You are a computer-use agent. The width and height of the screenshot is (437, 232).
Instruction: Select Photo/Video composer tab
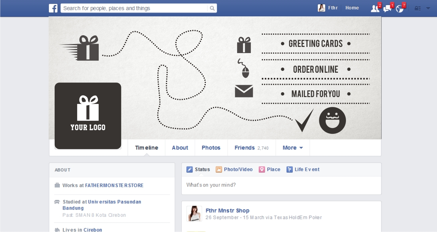click(x=234, y=169)
